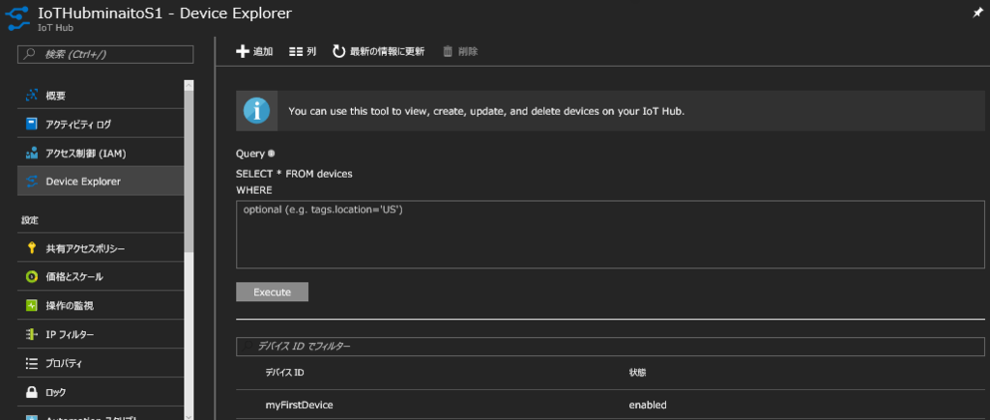
Task: Open アクティビティ ログ menu item
Action: click(x=101, y=125)
